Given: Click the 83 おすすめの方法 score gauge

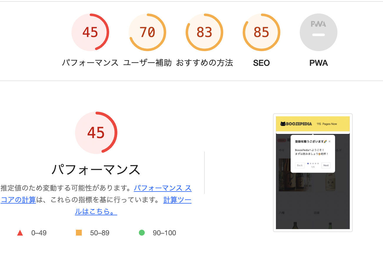Looking at the screenshot, I should (204, 32).
